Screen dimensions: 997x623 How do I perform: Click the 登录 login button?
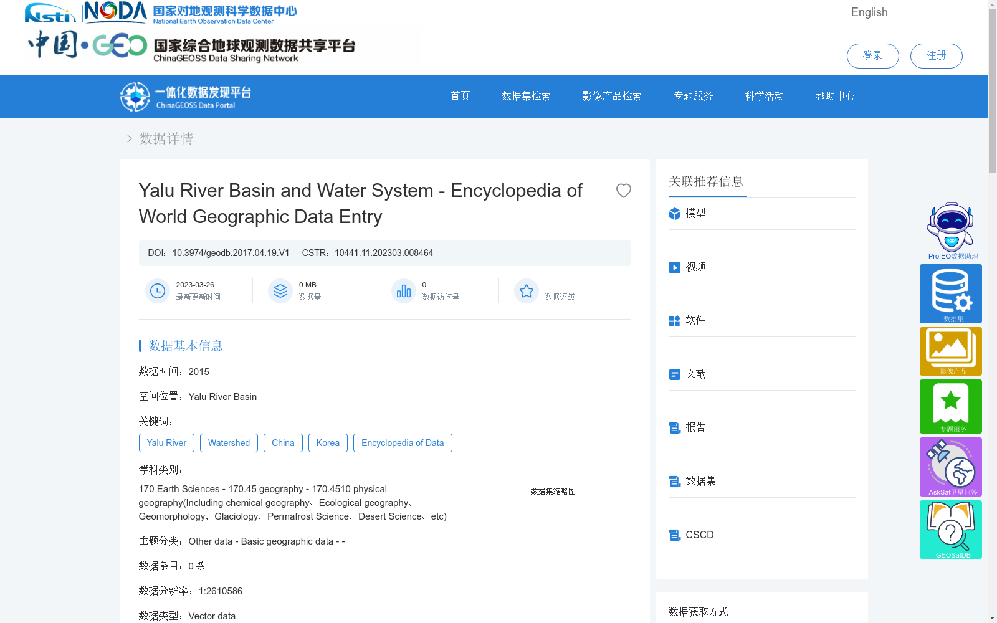click(872, 56)
